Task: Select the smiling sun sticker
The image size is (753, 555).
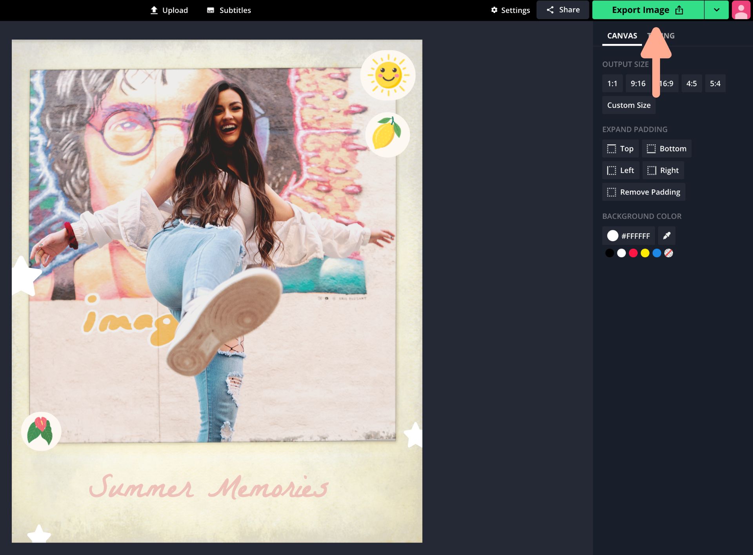Action: pos(388,75)
